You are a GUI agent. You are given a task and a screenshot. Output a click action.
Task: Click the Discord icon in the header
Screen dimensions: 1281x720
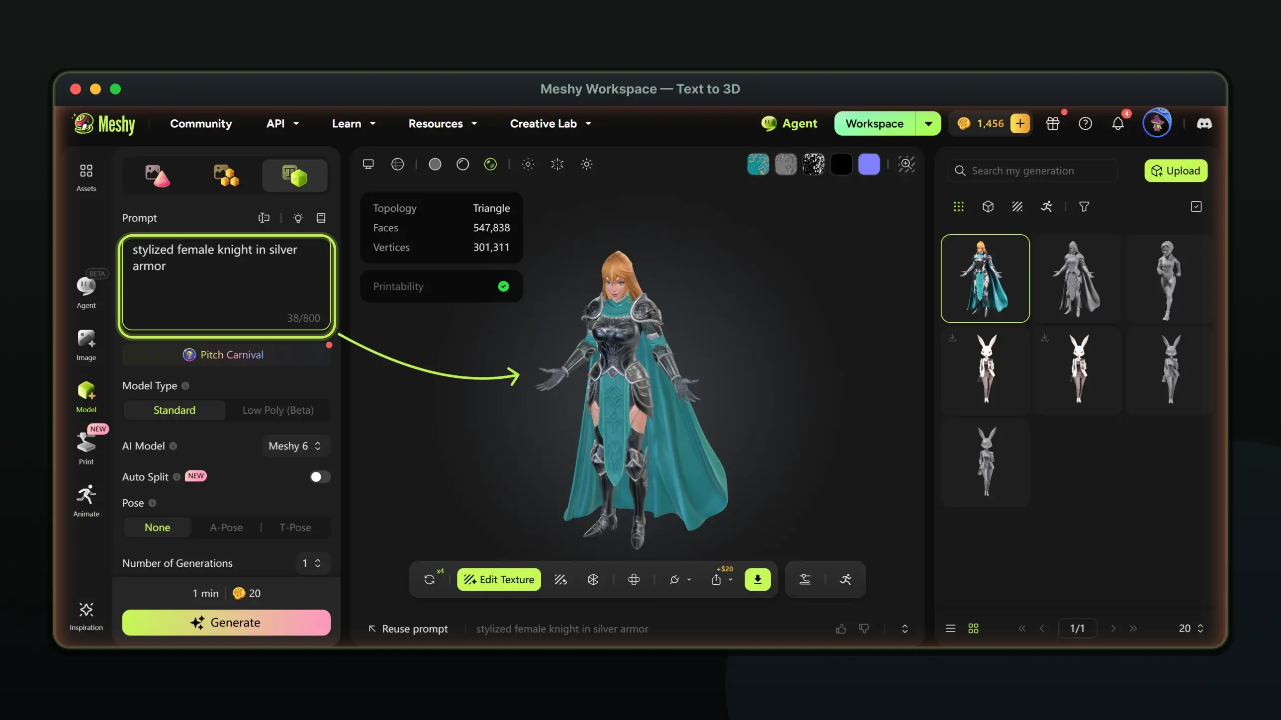pos(1204,123)
